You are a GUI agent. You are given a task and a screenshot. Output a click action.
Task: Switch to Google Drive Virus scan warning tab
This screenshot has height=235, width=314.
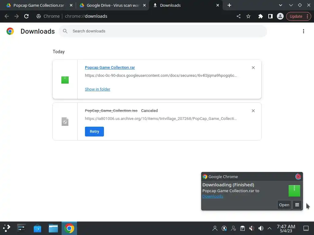coord(113,5)
